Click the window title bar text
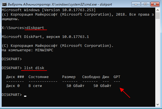This screenshot has height=109, width=162. (x=60, y=4)
